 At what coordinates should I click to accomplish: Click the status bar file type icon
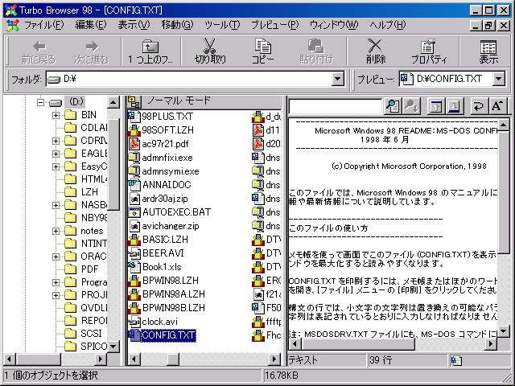click(x=456, y=360)
